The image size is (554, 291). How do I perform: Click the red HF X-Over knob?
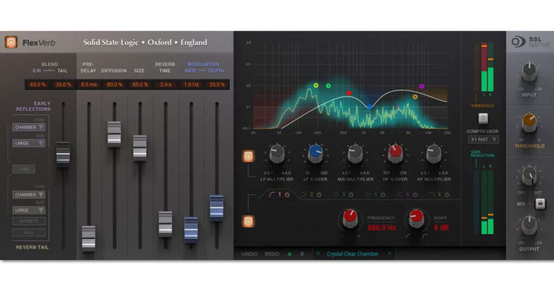tap(395, 154)
